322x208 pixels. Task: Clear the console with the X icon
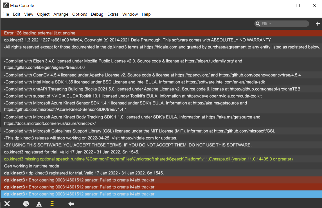click(x=7, y=204)
